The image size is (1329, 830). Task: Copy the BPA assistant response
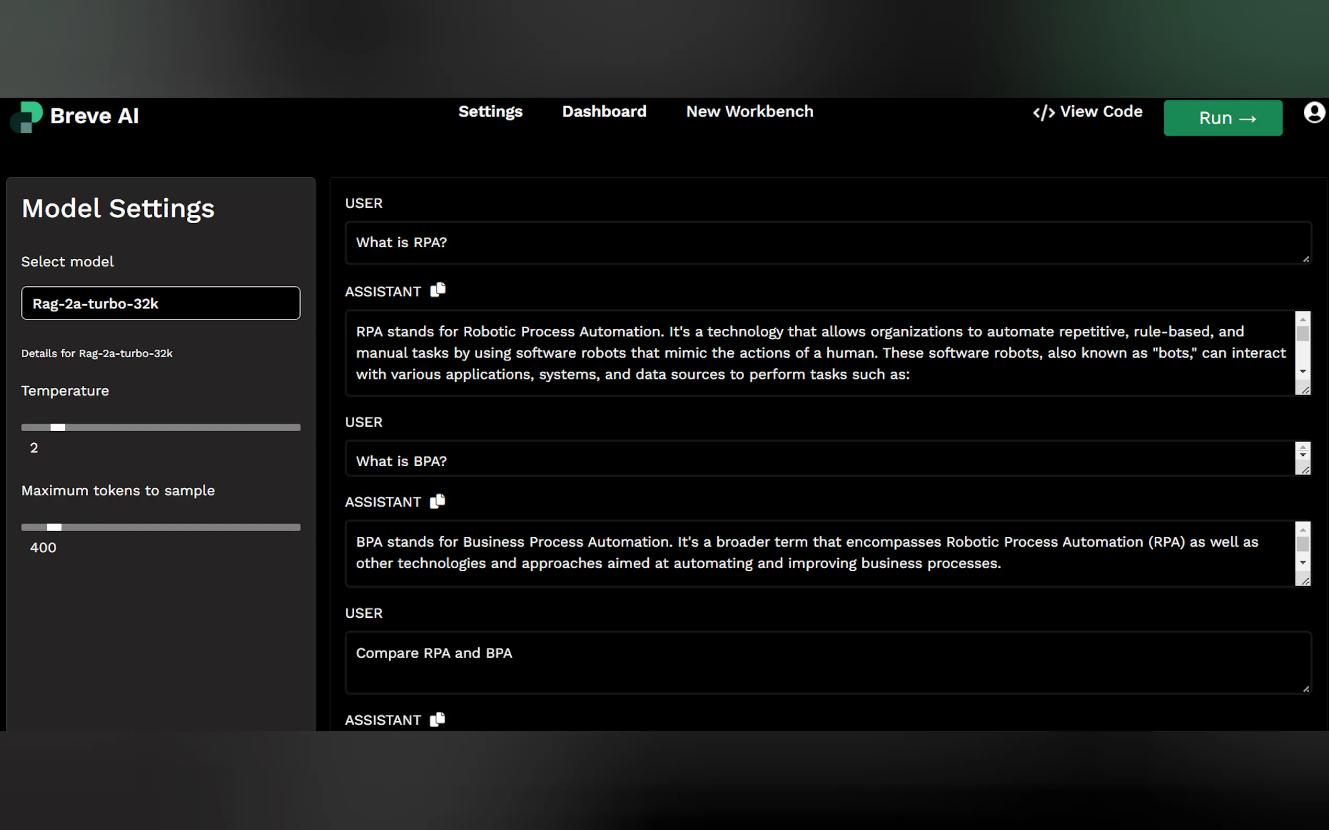(x=437, y=501)
